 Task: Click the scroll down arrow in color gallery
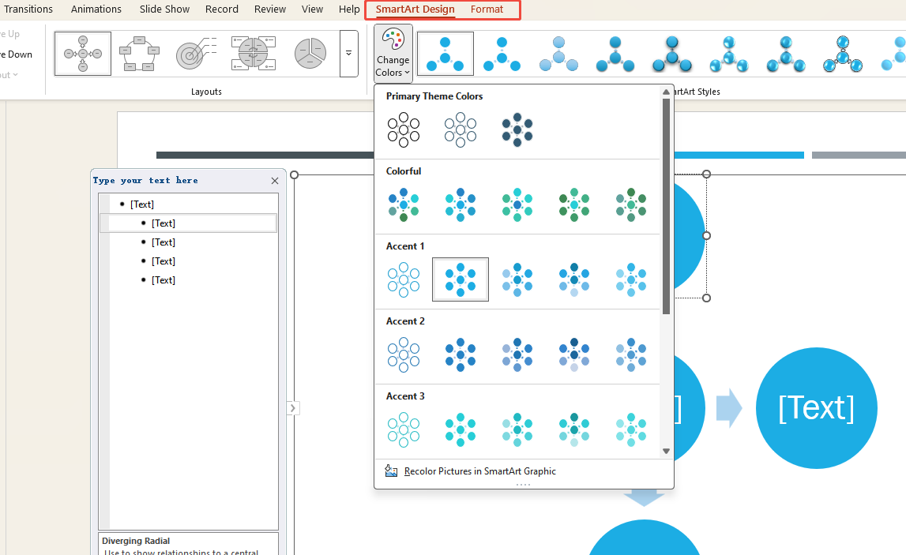tap(666, 452)
